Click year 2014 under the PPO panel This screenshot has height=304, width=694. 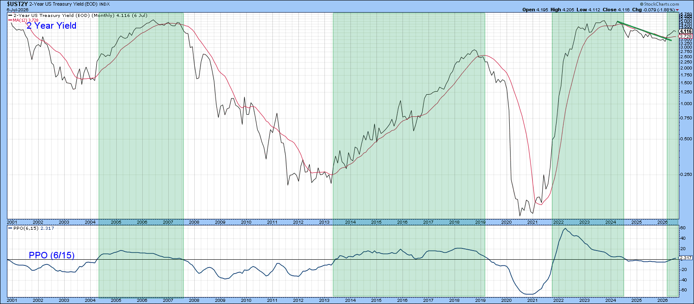[350, 300]
